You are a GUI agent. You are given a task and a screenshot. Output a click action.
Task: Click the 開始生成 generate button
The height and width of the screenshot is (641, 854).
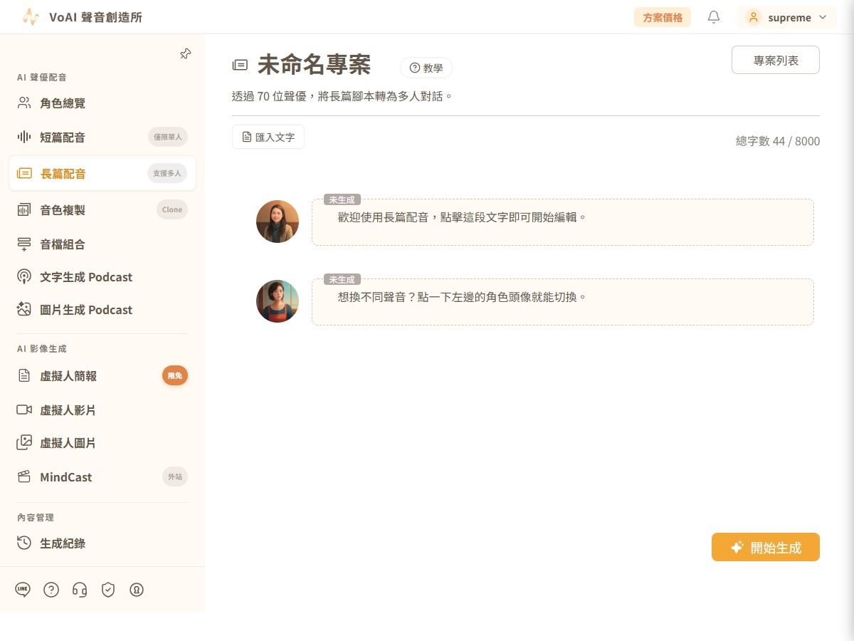tap(766, 547)
